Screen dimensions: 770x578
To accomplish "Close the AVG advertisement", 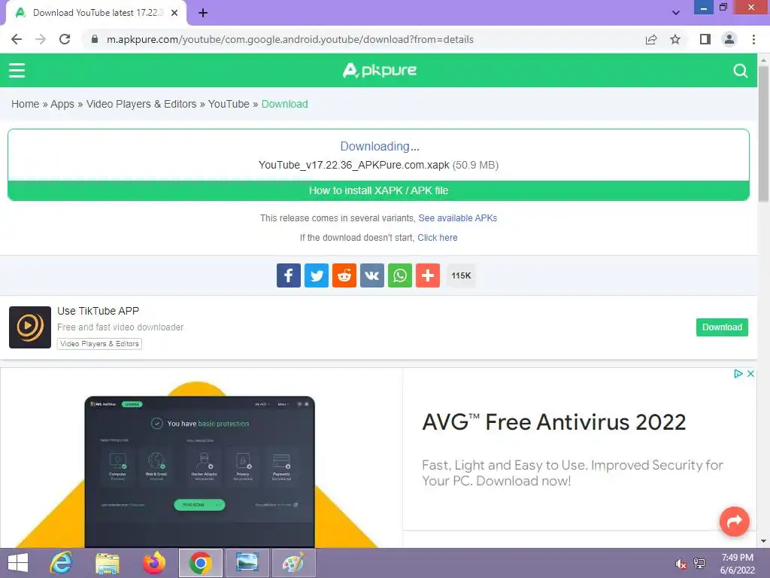I will (750, 373).
